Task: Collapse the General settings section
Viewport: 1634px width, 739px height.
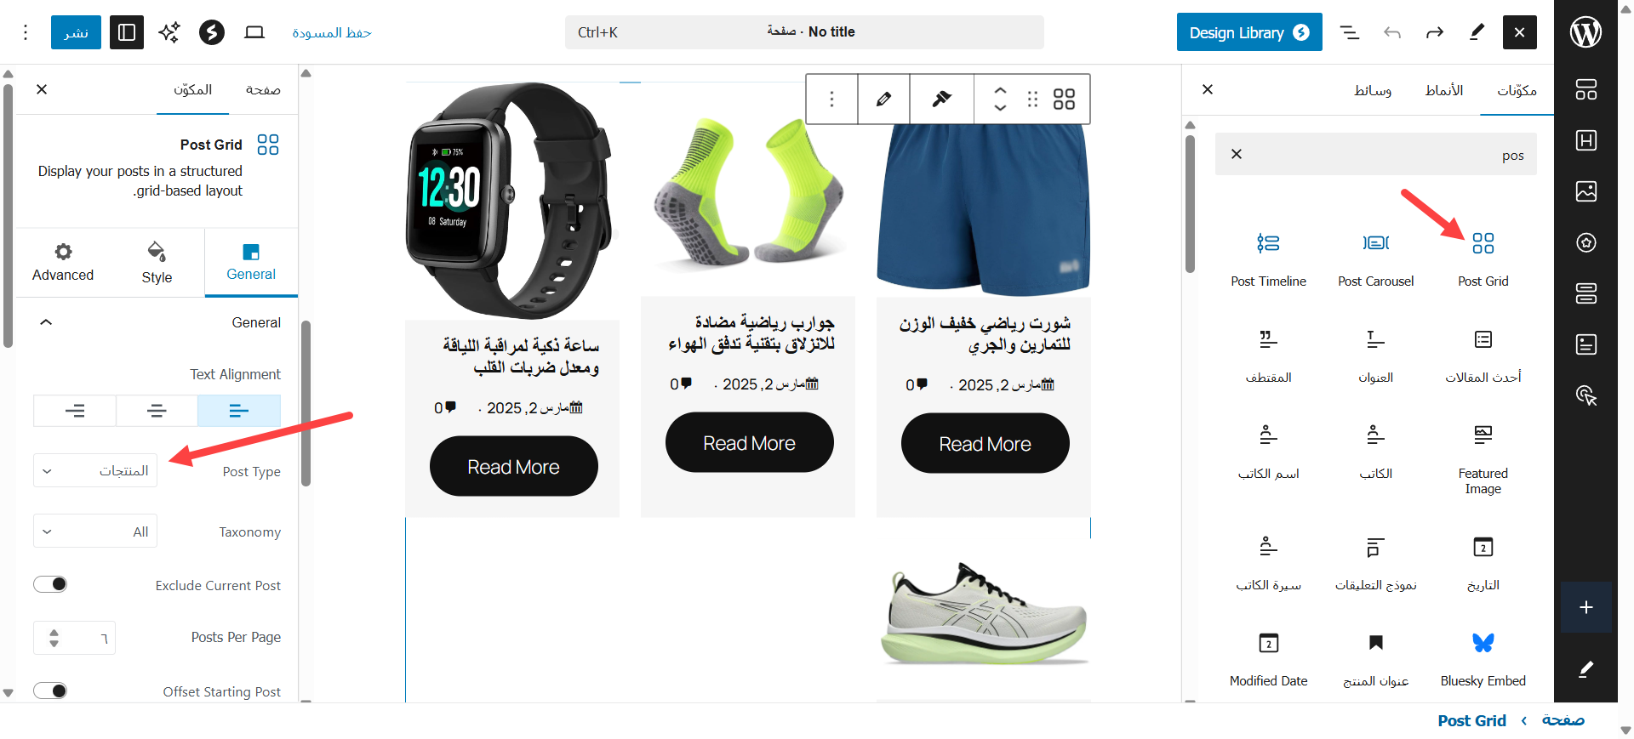Action: coord(46,322)
